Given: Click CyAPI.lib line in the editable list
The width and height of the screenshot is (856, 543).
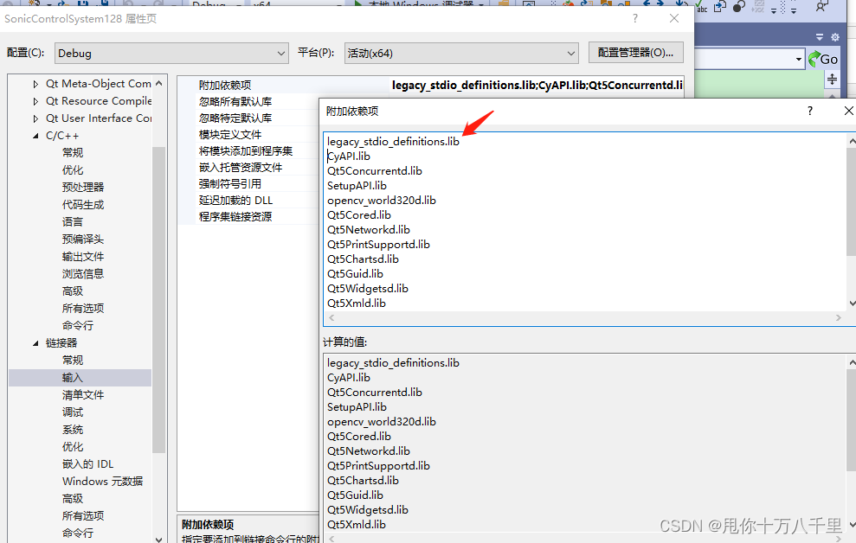Looking at the screenshot, I should (x=349, y=157).
